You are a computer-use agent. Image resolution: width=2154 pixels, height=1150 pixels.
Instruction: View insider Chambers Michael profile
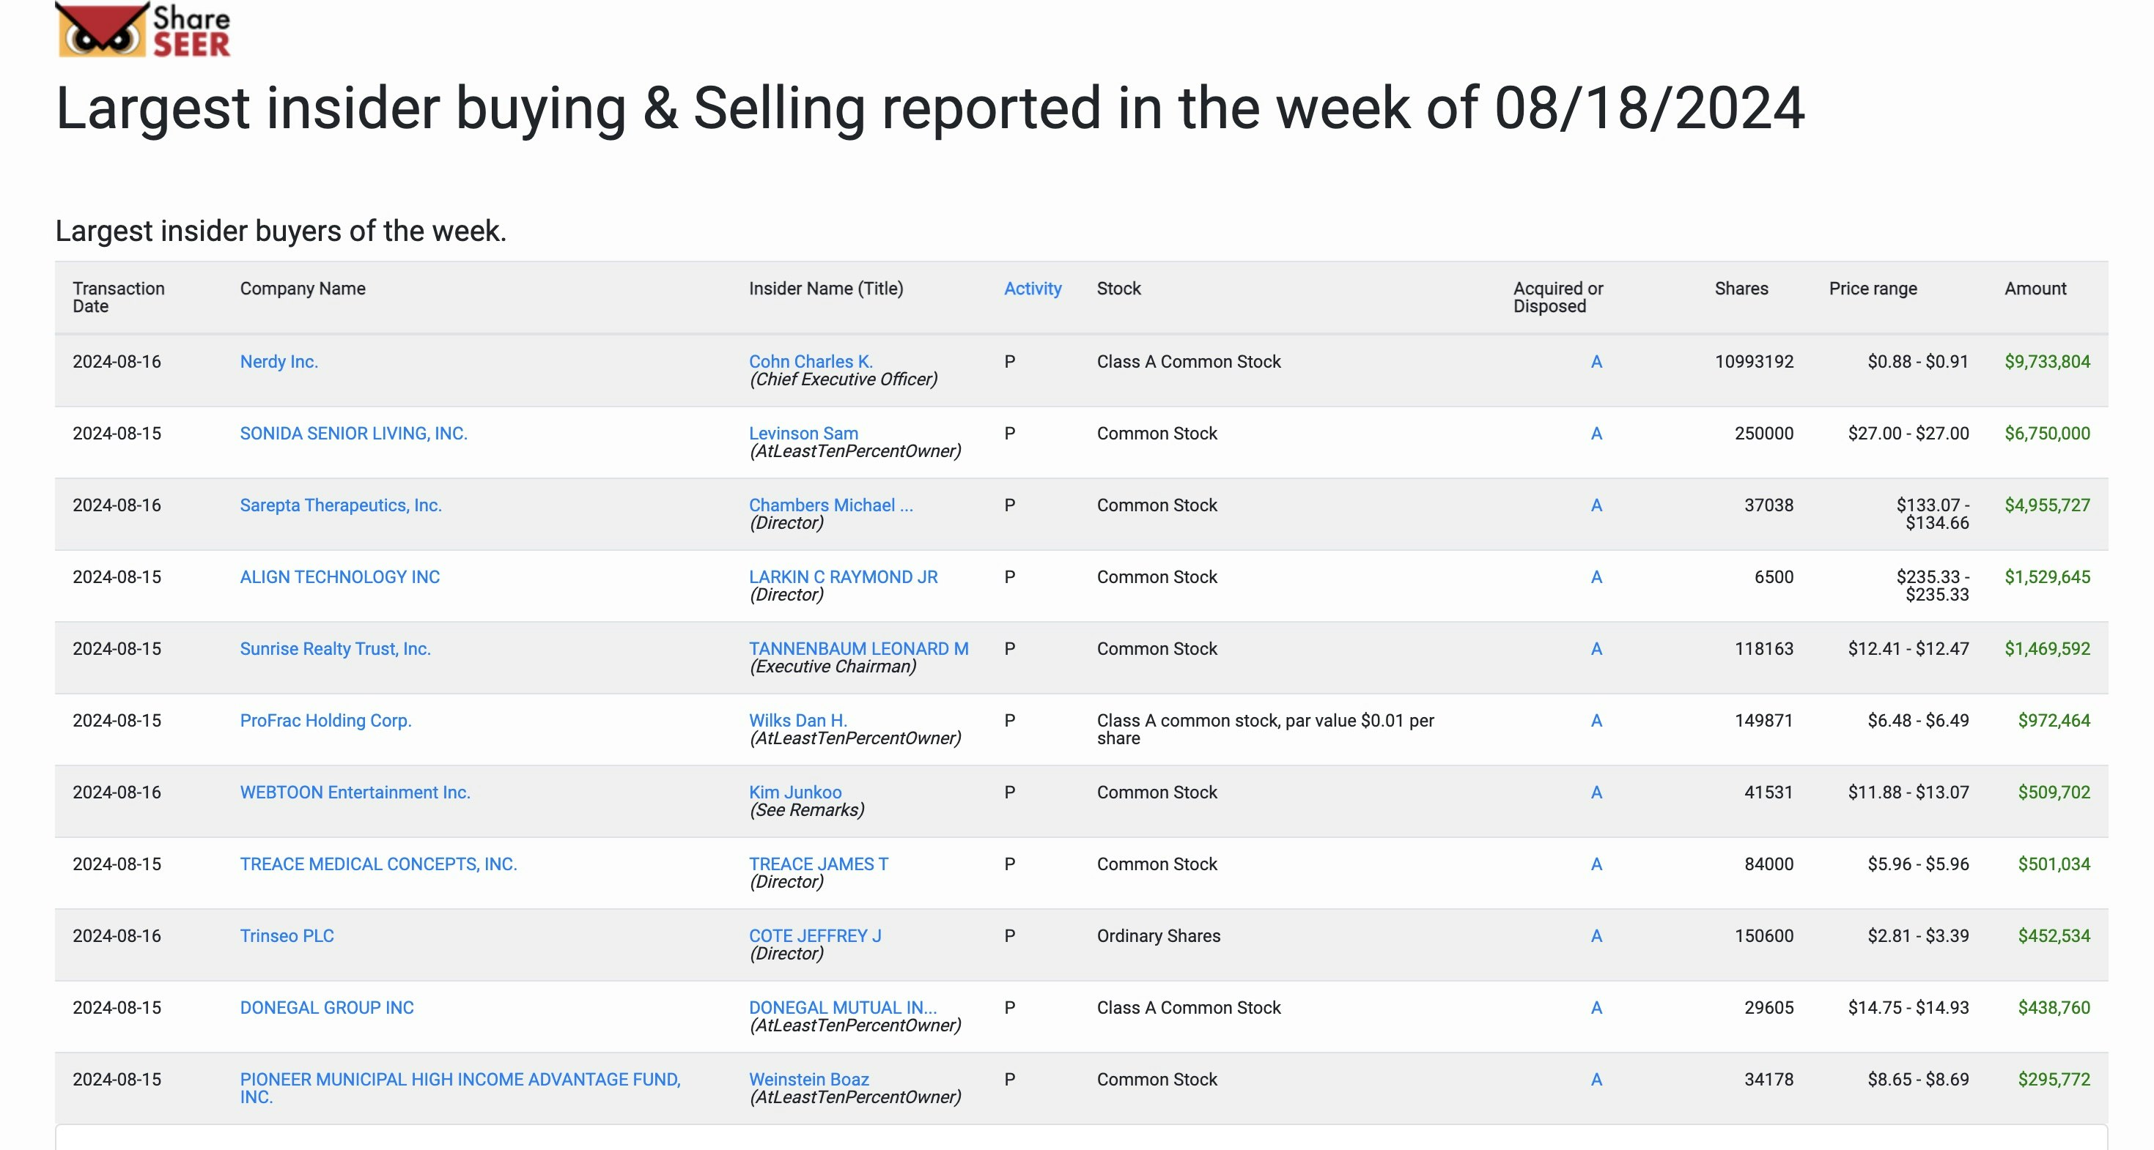830,505
